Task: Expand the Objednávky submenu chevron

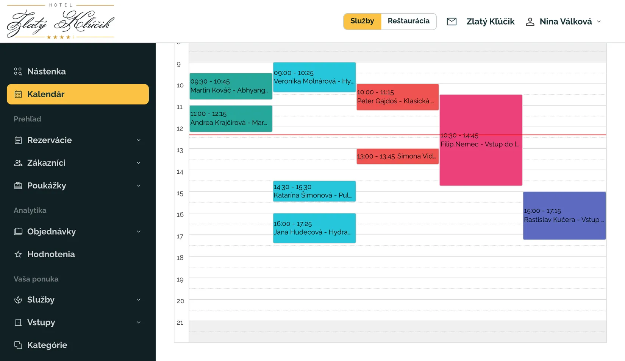Action: click(x=139, y=232)
